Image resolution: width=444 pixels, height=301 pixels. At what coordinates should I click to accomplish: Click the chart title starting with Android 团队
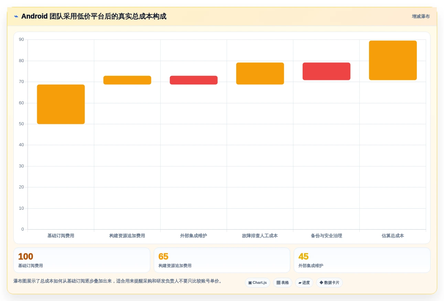pyautogui.click(x=94, y=16)
